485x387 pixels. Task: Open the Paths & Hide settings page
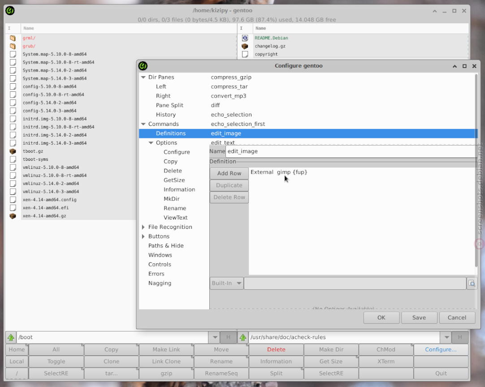tap(166, 246)
